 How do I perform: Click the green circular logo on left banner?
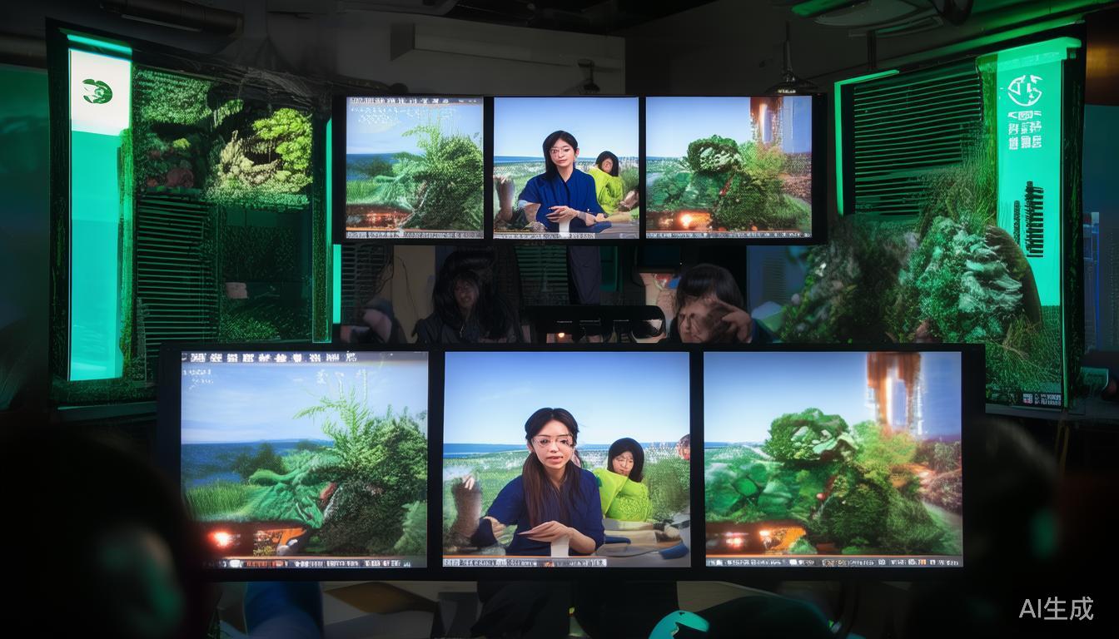click(x=97, y=91)
